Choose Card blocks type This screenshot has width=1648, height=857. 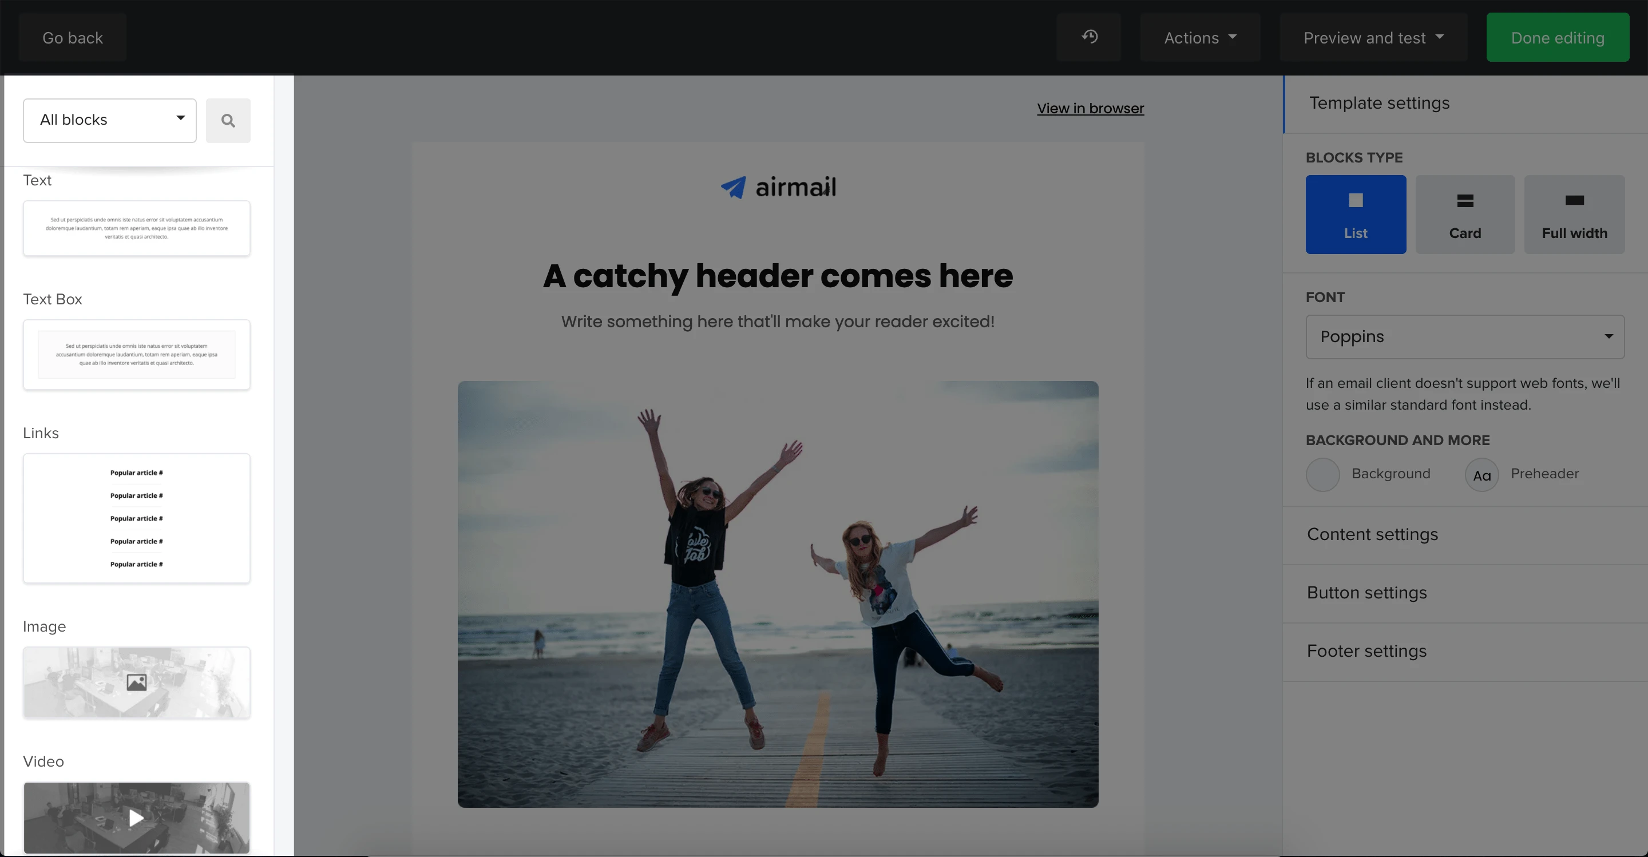point(1465,214)
